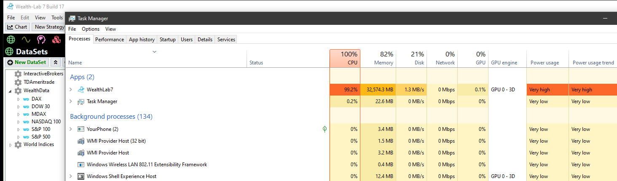
Task: Switch to the Startup tab
Action: pyautogui.click(x=168, y=40)
